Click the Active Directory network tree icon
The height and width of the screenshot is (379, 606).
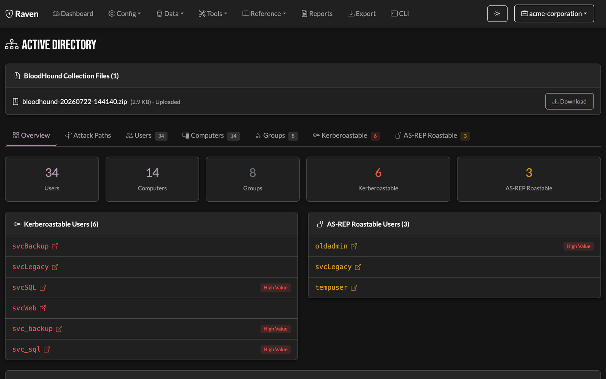12,45
